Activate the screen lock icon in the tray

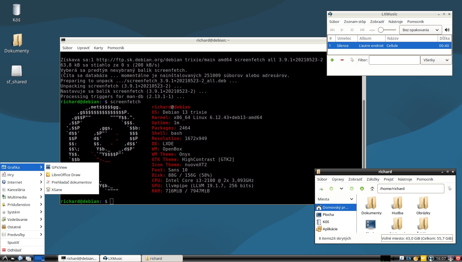click(450, 258)
